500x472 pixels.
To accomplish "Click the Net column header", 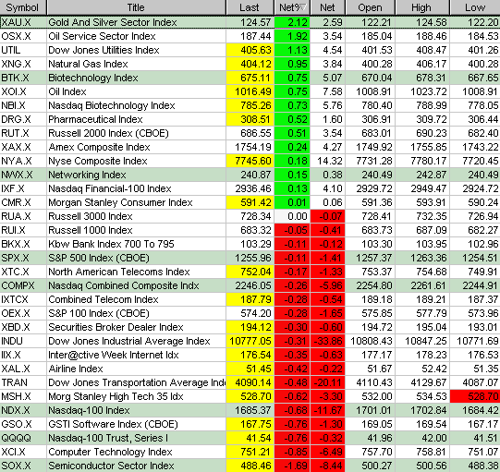I will click(x=327, y=7).
